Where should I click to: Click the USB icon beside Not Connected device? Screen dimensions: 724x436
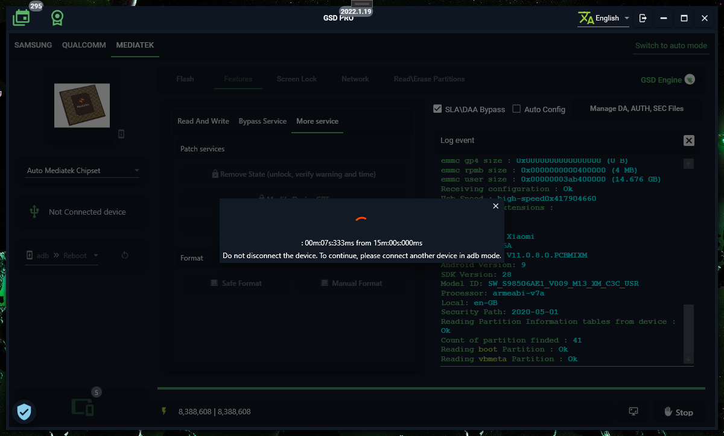coord(34,212)
